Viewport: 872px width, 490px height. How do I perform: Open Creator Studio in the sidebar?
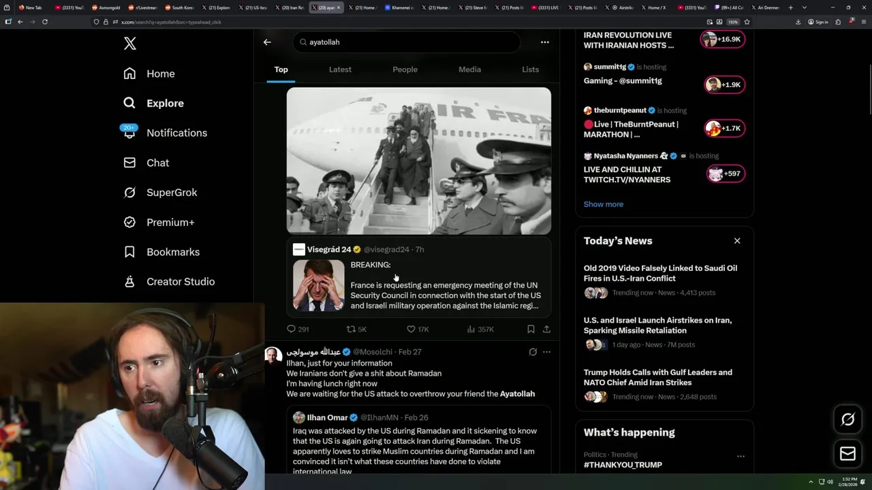pyautogui.click(x=169, y=282)
